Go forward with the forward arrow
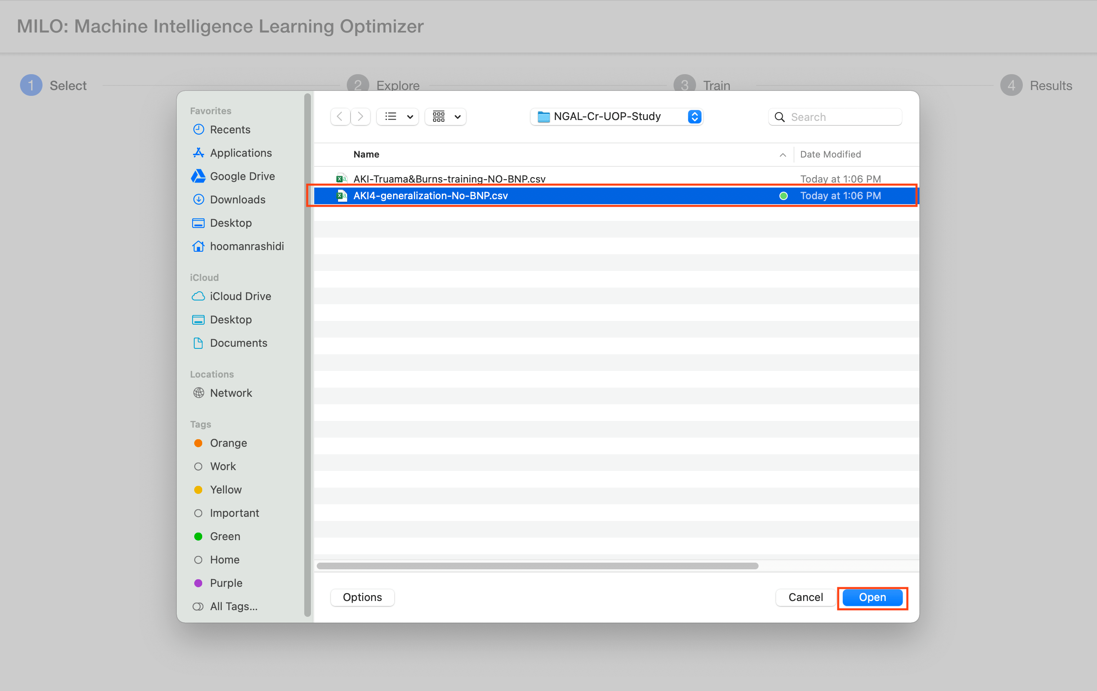Image resolution: width=1097 pixels, height=691 pixels. coord(361,117)
